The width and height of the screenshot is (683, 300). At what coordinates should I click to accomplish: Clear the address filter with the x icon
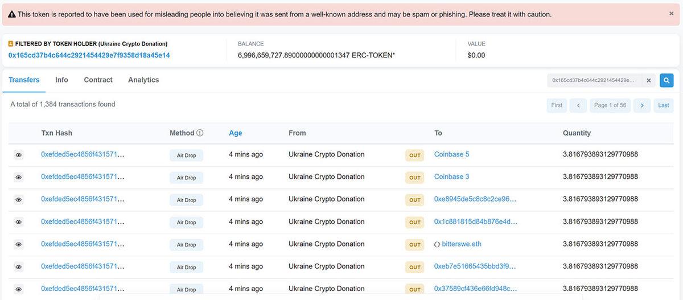(648, 81)
